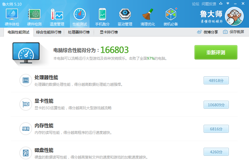The height and width of the screenshot is (166, 249).
Task: Switch to 显卡排行榜 tab
Action: [109, 32]
